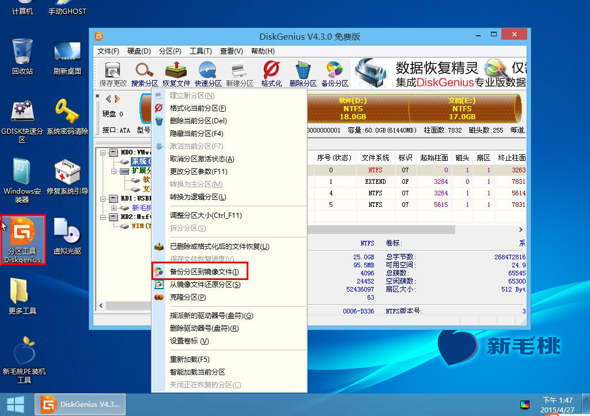Open the Windows Start button
This screenshot has width=590, height=416.
(x=16, y=404)
